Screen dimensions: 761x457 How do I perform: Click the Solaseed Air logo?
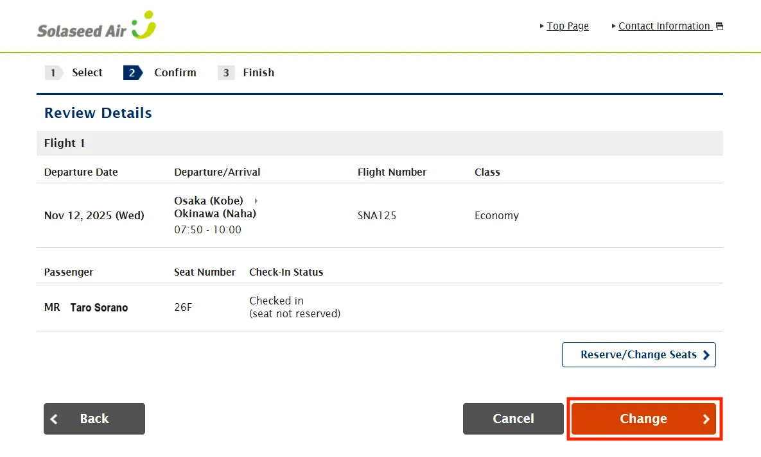(96, 26)
